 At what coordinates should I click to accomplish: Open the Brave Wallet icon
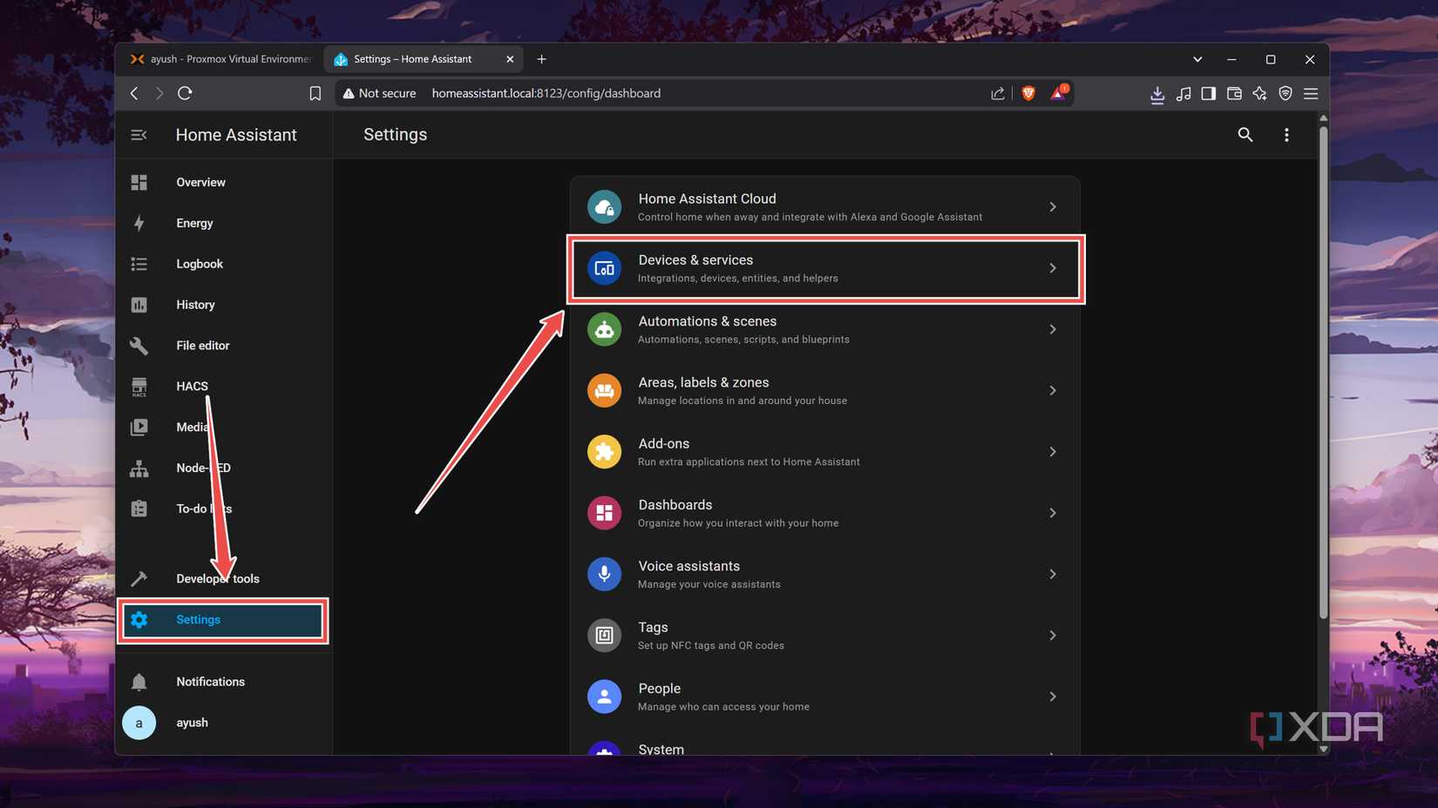click(1234, 93)
